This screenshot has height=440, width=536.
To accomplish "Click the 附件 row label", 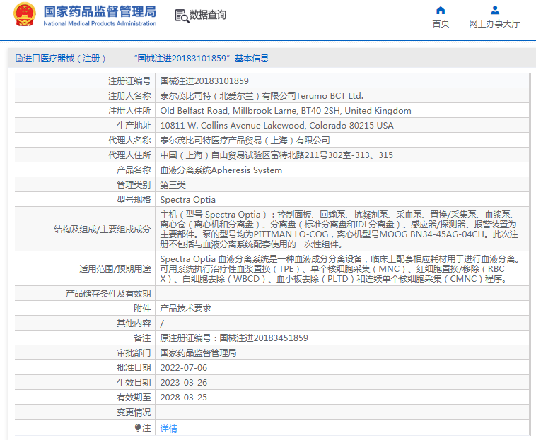I will (142, 308).
